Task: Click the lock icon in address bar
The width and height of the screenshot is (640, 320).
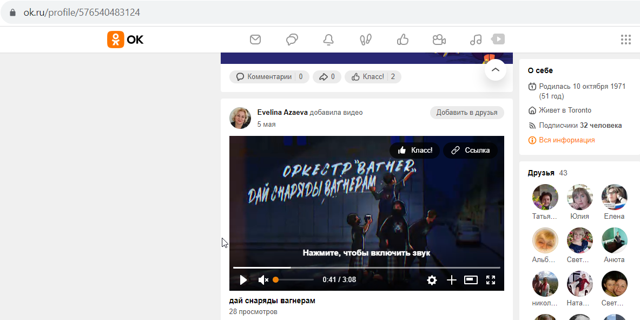Action: point(12,12)
